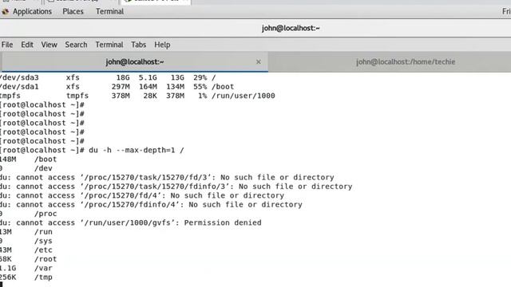Open the Terminal menu in top panel
This screenshot has height=287, width=511.
109,11
